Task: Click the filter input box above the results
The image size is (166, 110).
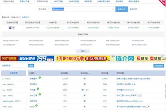Action: point(20,66)
